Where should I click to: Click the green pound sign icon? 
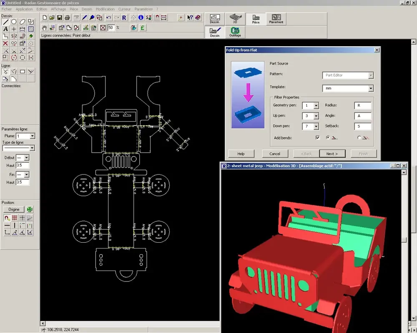[142, 27]
